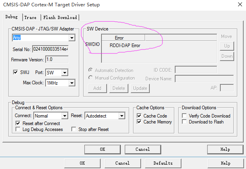Click Cancel in the Driver Setup dialog
This screenshot has width=246, height=169.
(143, 149)
